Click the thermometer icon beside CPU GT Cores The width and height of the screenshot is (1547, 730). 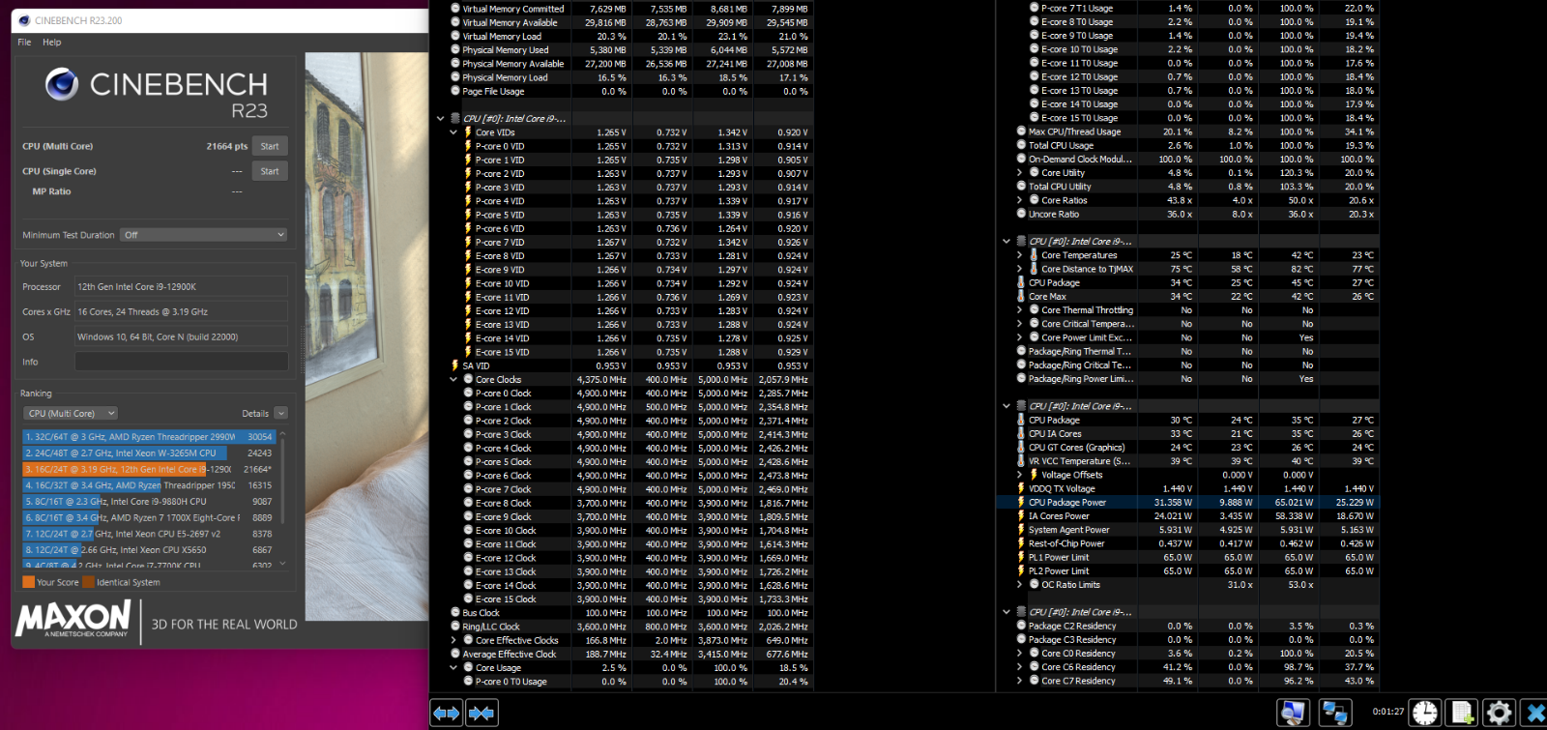tap(1020, 448)
